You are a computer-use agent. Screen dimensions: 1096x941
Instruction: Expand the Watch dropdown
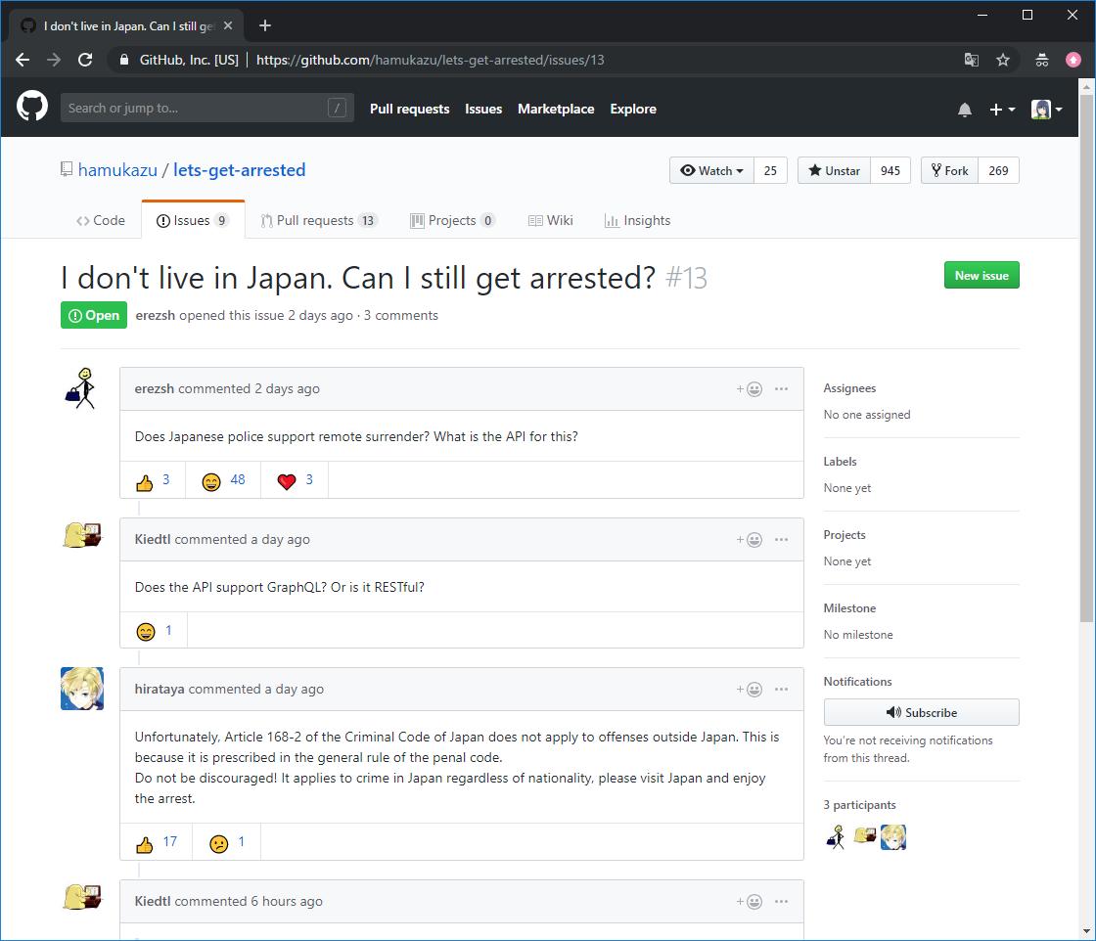[x=711, y=170]
